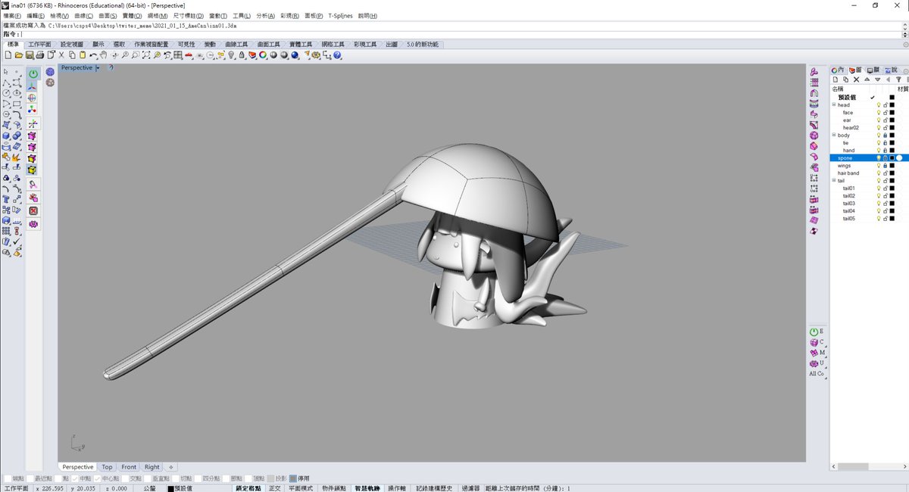Viewport: 909px width, 492px height.
Task: Enable the 最近點 nearest osnap checkbox
Action: pos(30,478)
